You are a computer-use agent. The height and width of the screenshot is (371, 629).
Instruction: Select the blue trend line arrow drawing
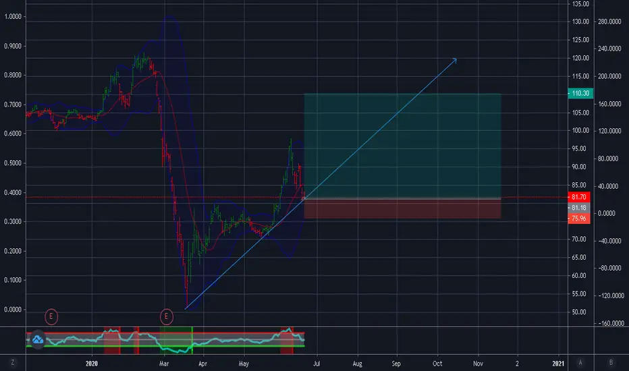[x=320, y=185]
